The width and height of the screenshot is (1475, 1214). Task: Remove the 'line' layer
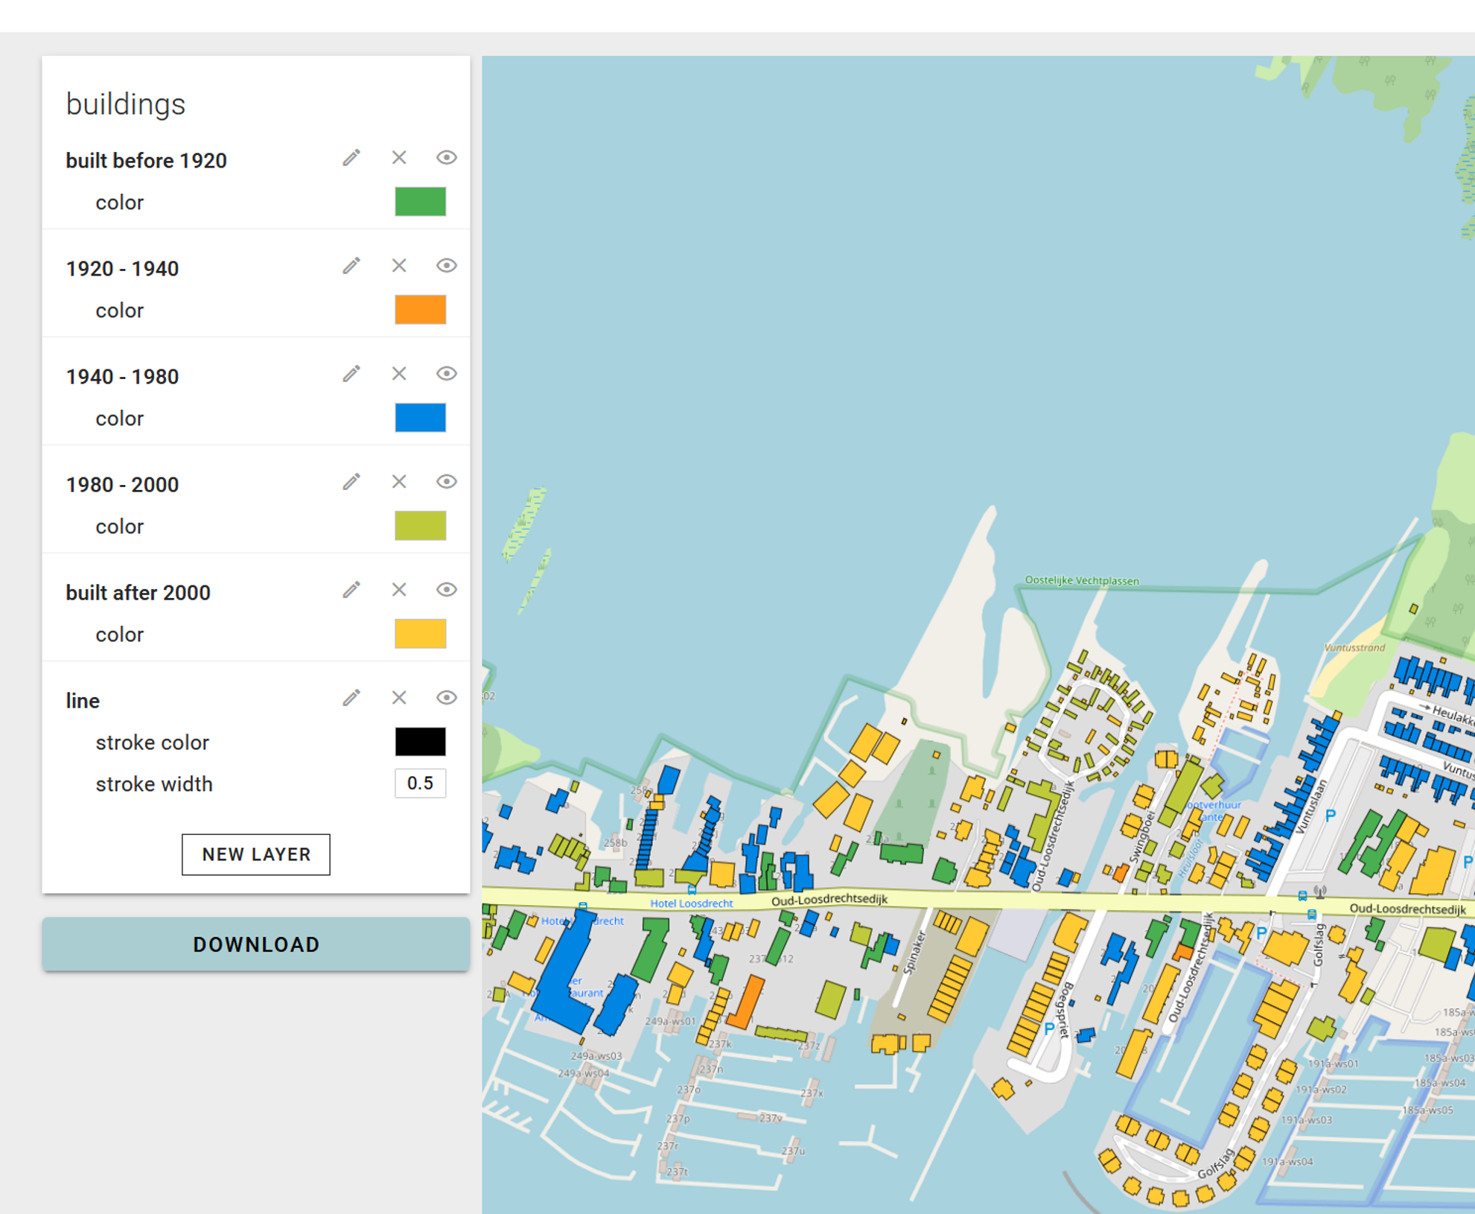tap(399, 698)
